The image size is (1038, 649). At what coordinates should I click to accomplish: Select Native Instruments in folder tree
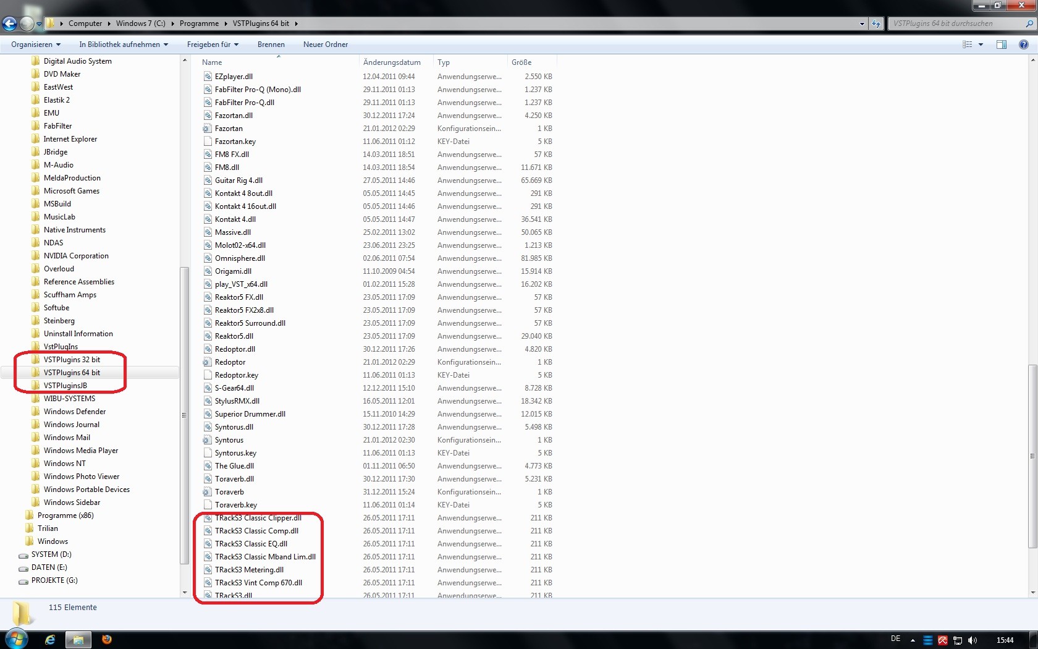click(x=75, y=230)
